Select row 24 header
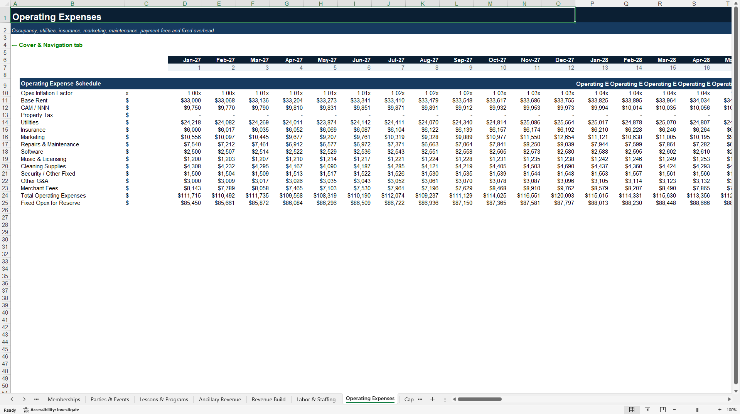Viewport: 740px width, 414px height. 5,196
